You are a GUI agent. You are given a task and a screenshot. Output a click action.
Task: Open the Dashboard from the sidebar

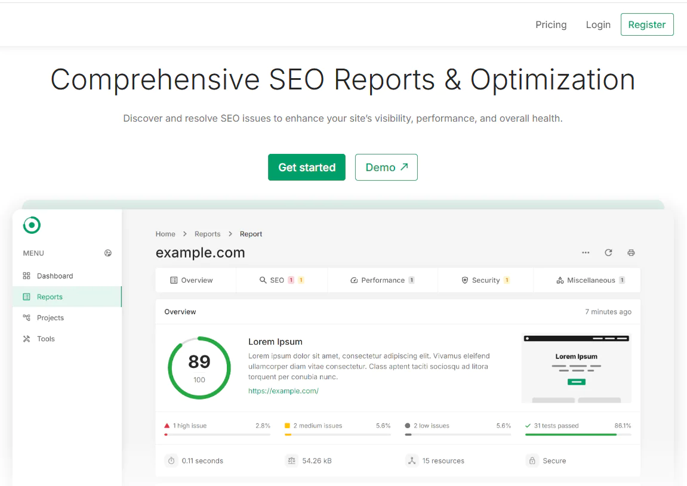(x=56, y=275)
